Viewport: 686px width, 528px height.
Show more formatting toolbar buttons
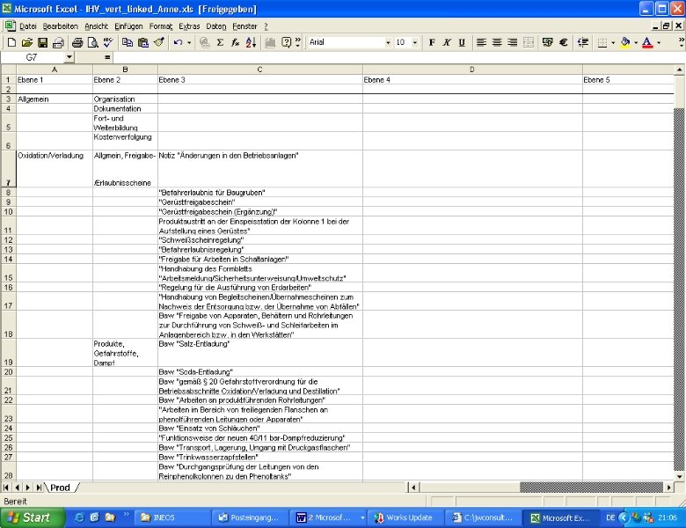click(x=682, y=42)
